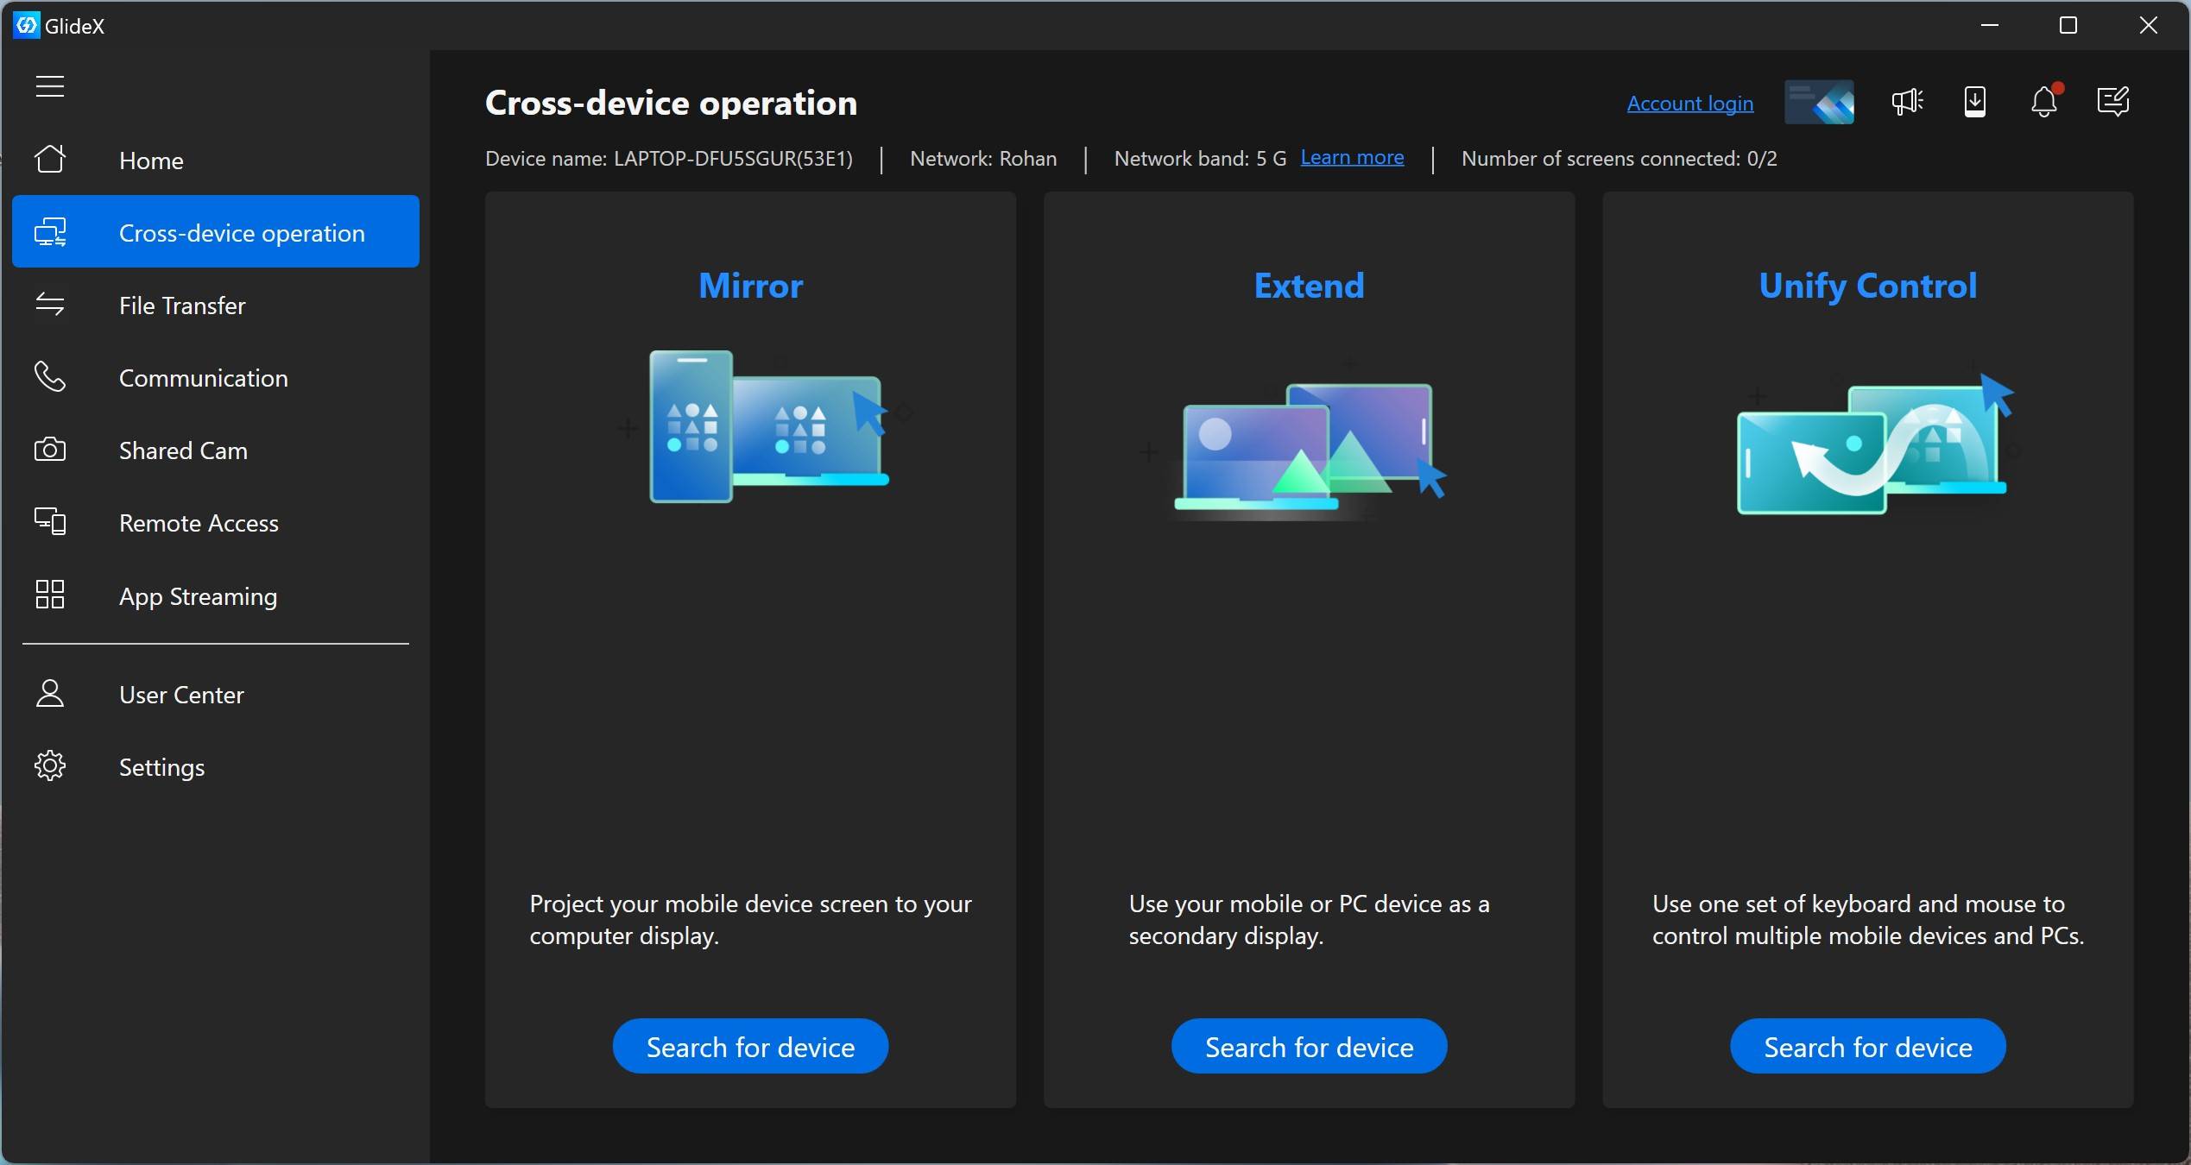Open File Transfer from sidebar
The height and width of the screenshot is (1165, 2191).
tap(181, 305)
